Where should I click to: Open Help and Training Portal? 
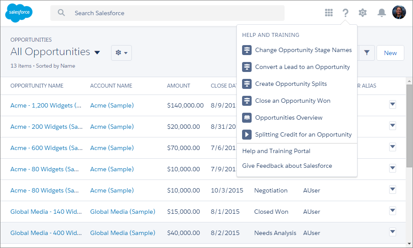[x=276, y=151]
